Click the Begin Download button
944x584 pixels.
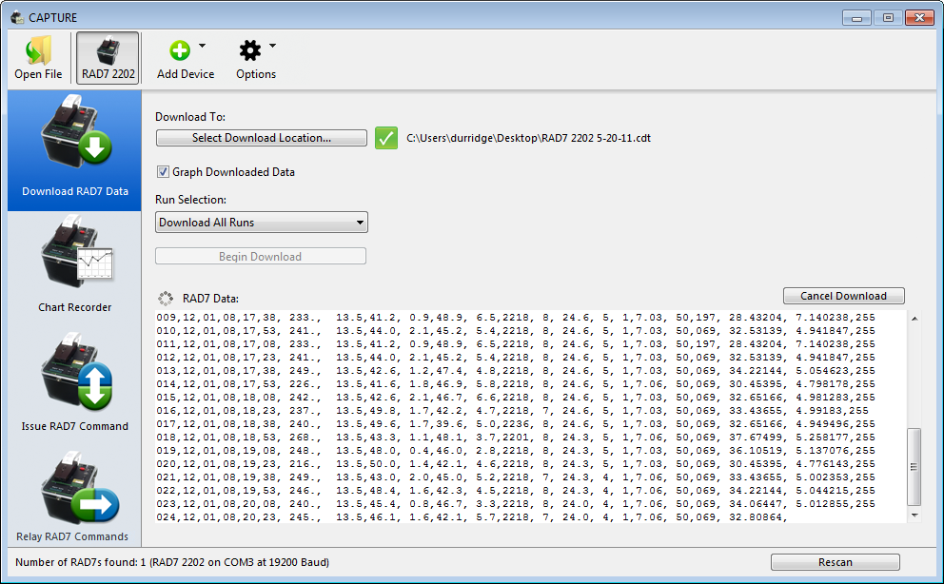tap(261, 256)
